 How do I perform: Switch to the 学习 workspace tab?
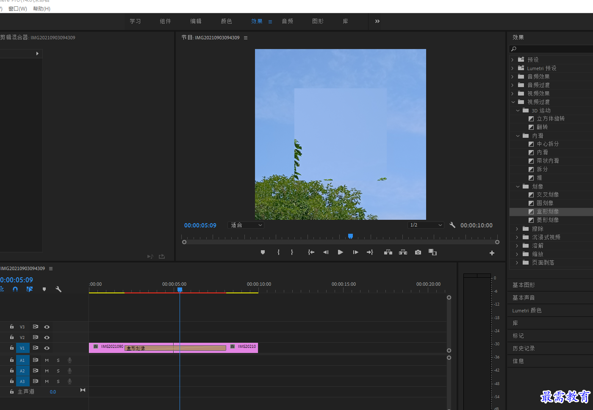[x=135, y=21]
